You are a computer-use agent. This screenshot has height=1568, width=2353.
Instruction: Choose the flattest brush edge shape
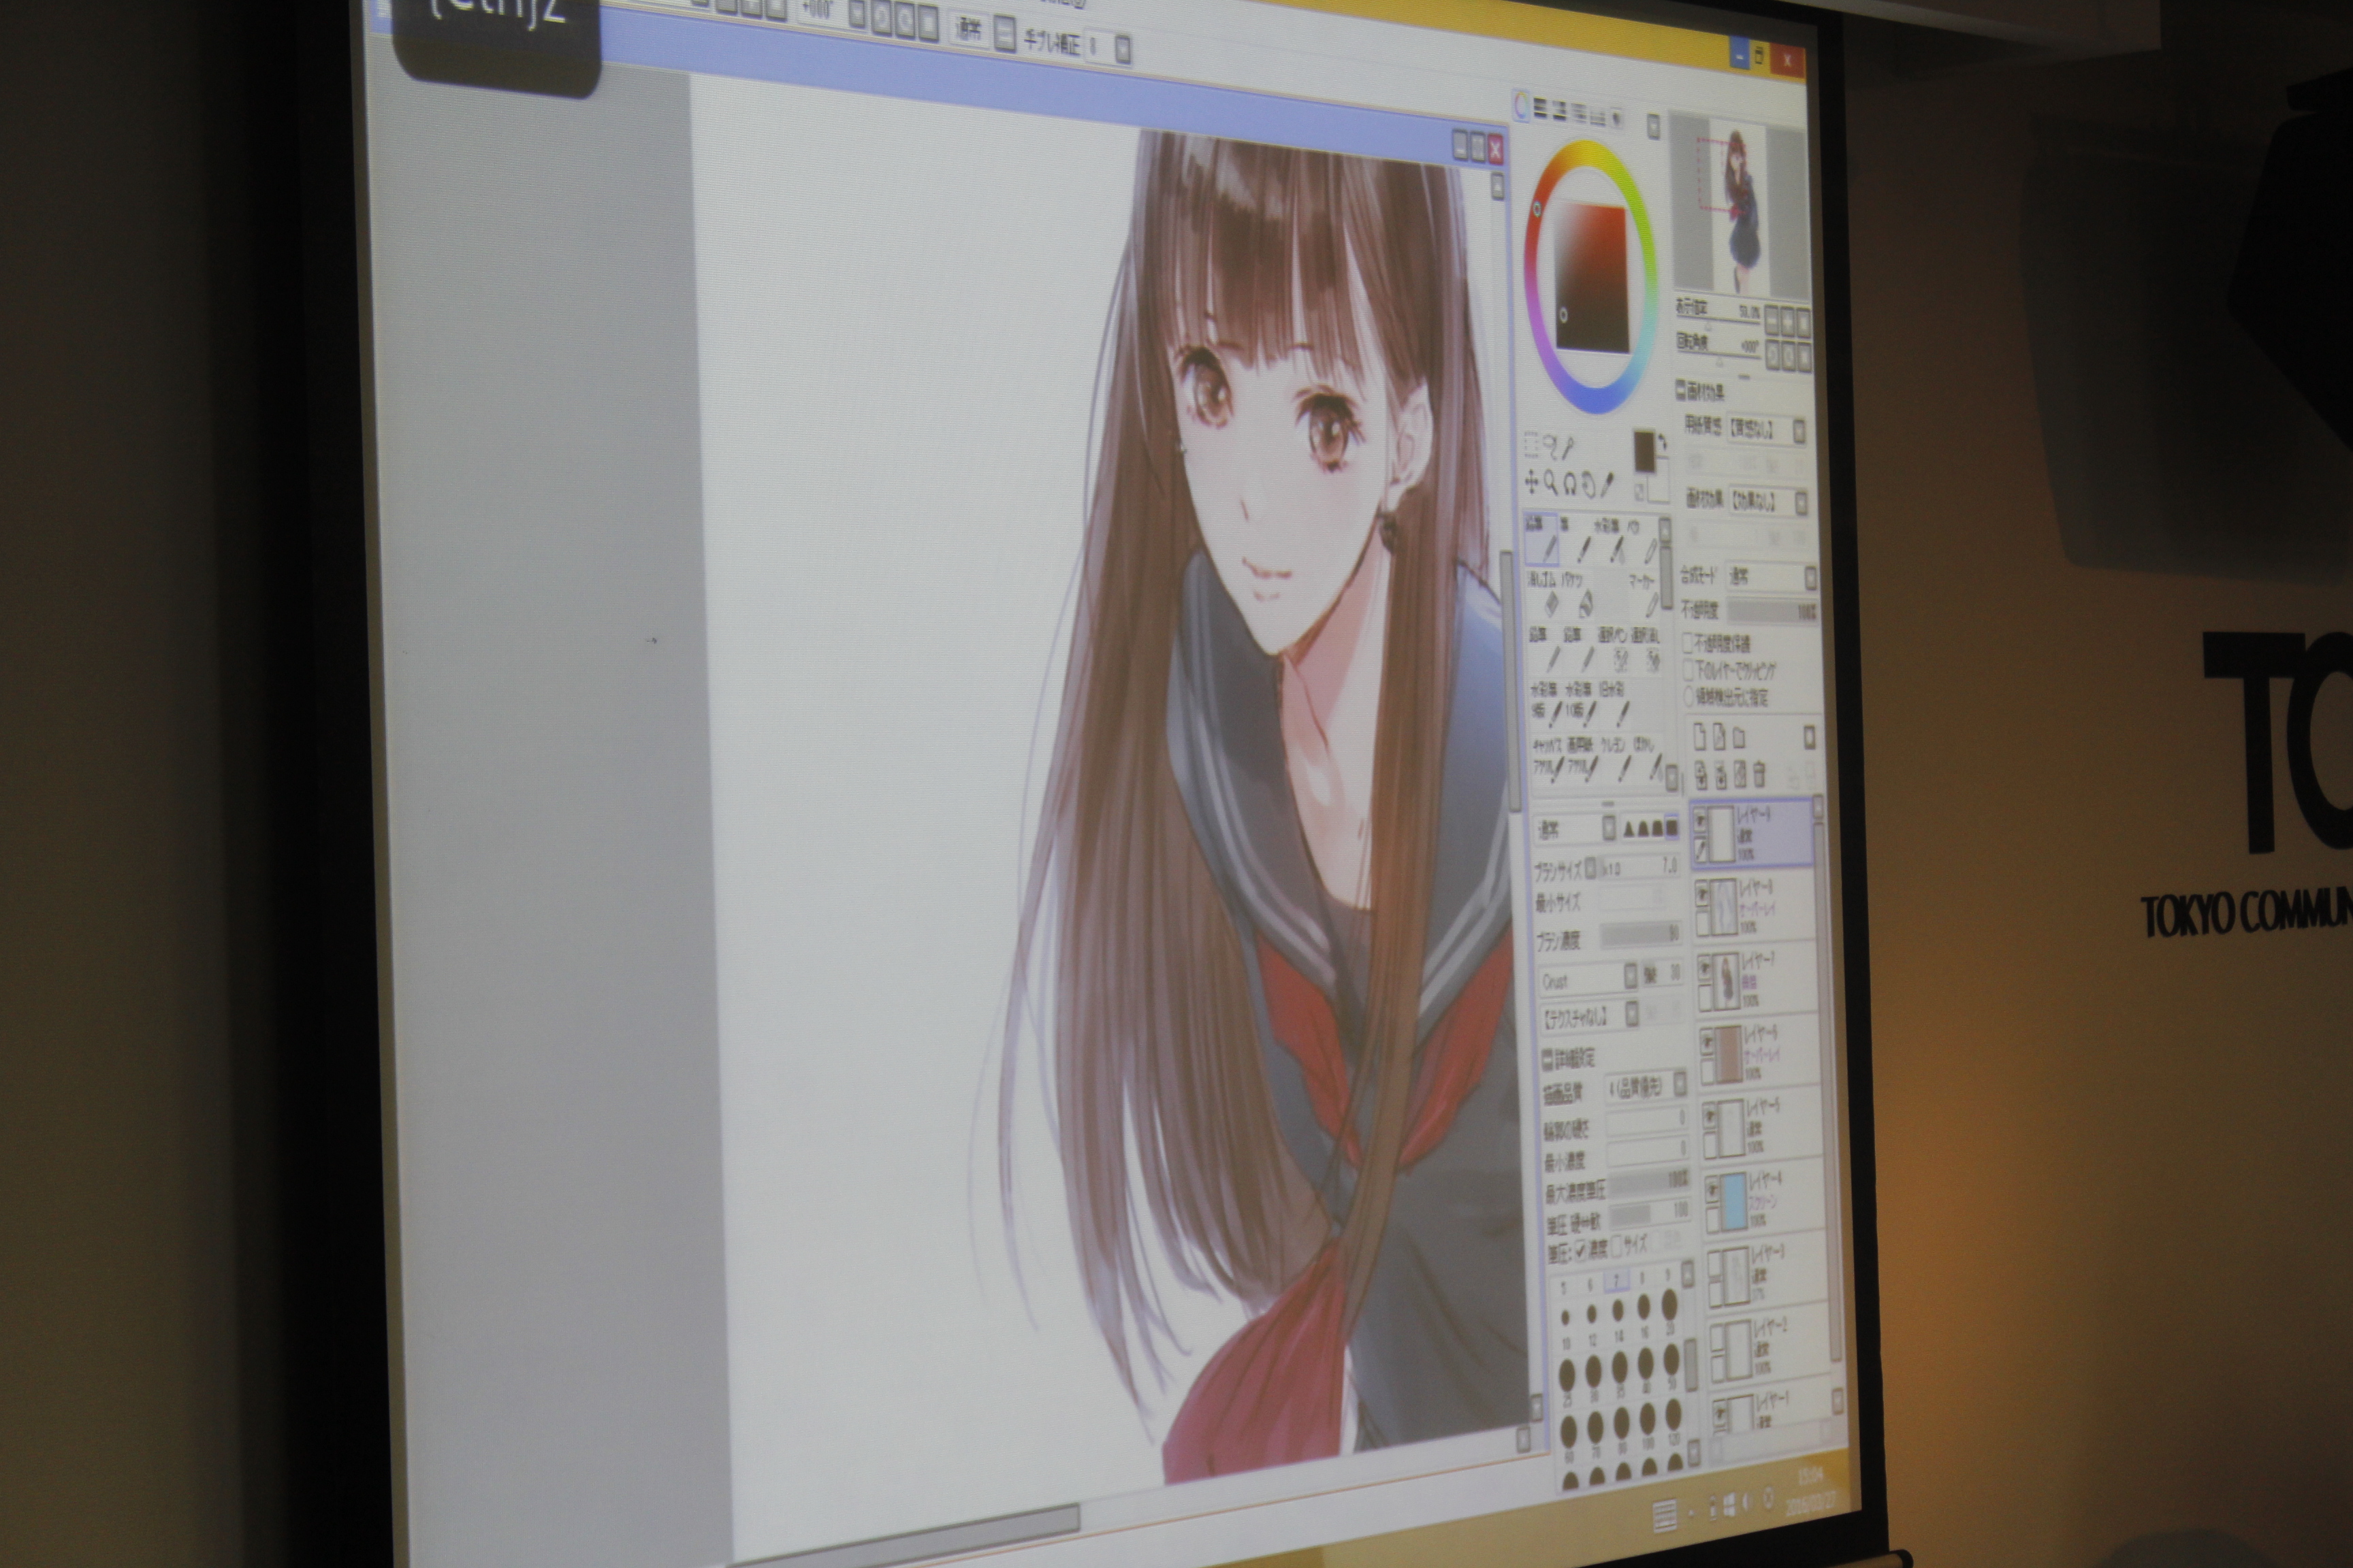tap(1673, 827)
